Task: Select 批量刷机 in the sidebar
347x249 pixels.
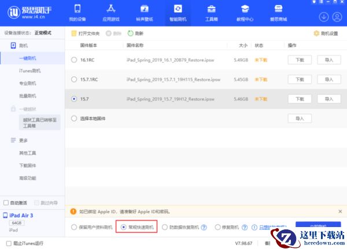Action: click(28, 96)
